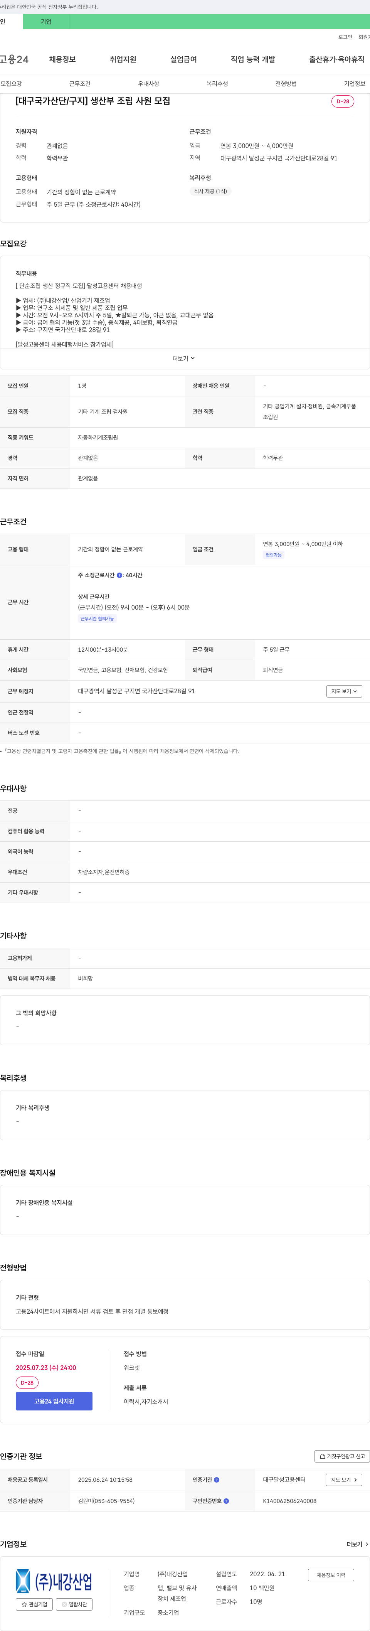
Task: Apply with the 고용24 입사지원 button
Action: pyautogui.click(x=54, y=1401)
